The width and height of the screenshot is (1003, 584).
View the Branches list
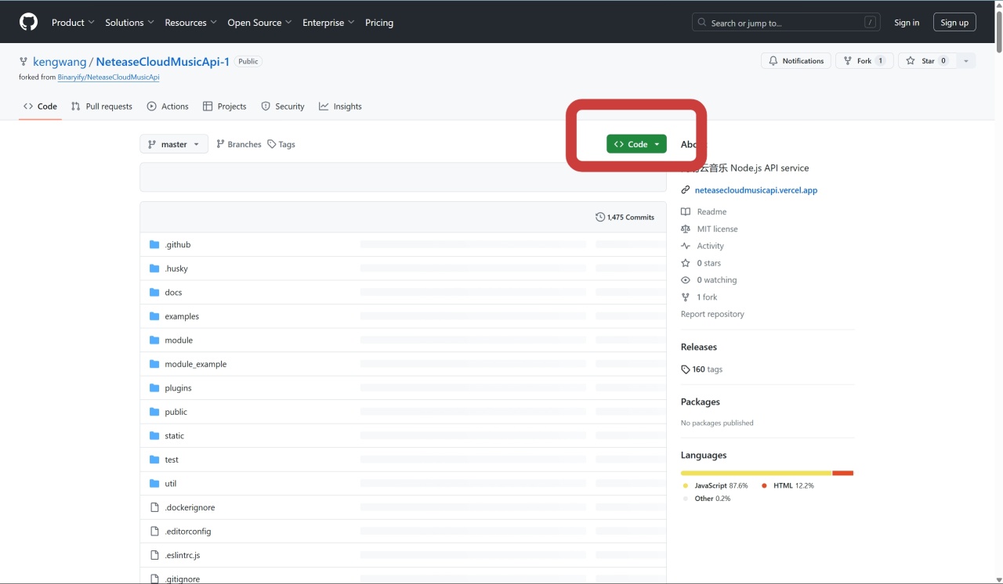click(x=239, y=144)
